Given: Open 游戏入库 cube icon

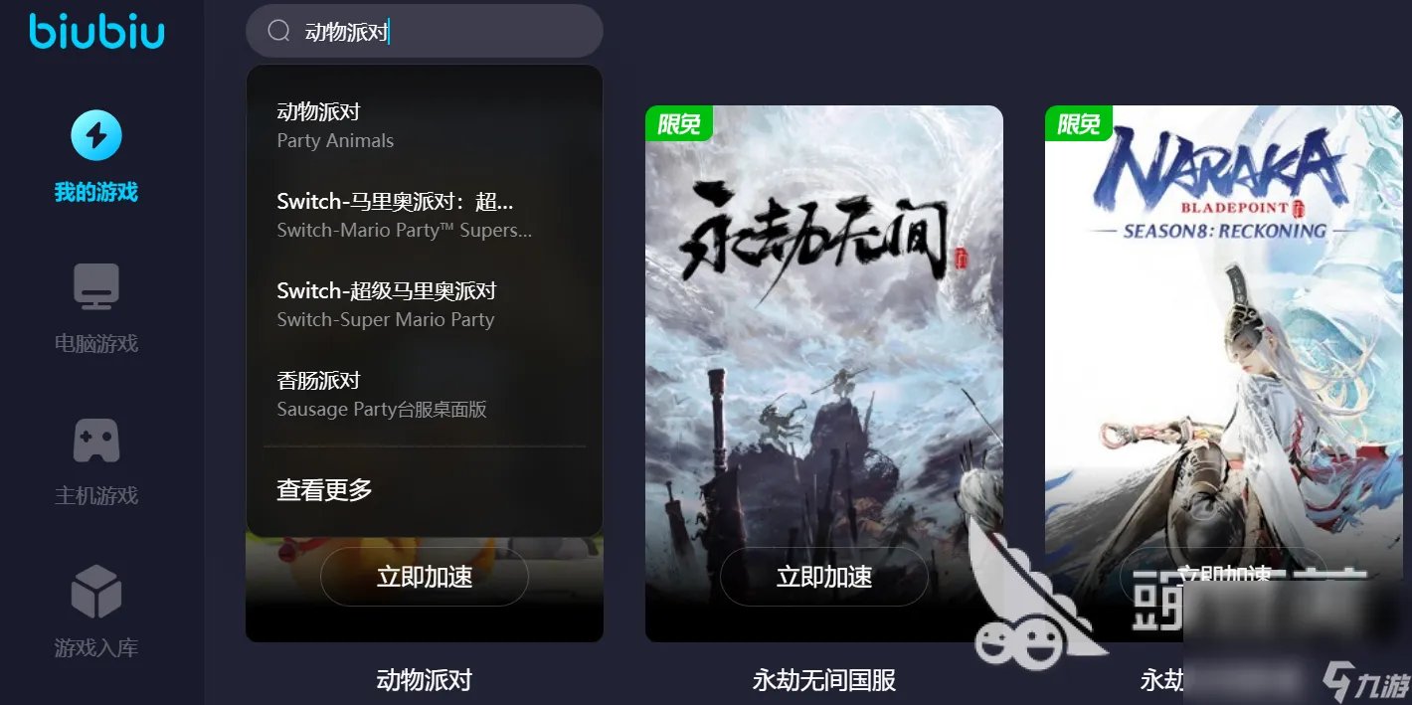Looking at the screenshot, I should coord(96,592).
